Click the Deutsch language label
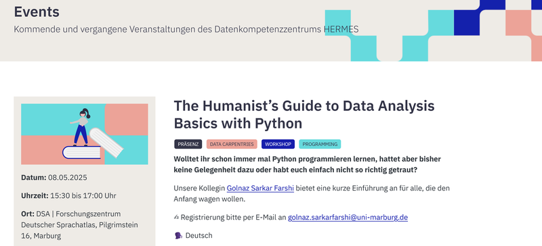 click(199, 236)
